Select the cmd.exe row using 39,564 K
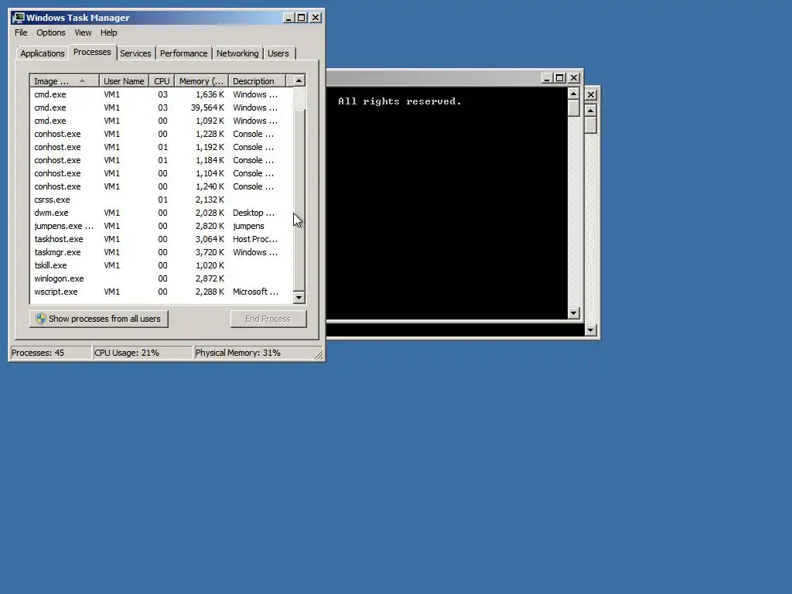 (x=161, y=108)
